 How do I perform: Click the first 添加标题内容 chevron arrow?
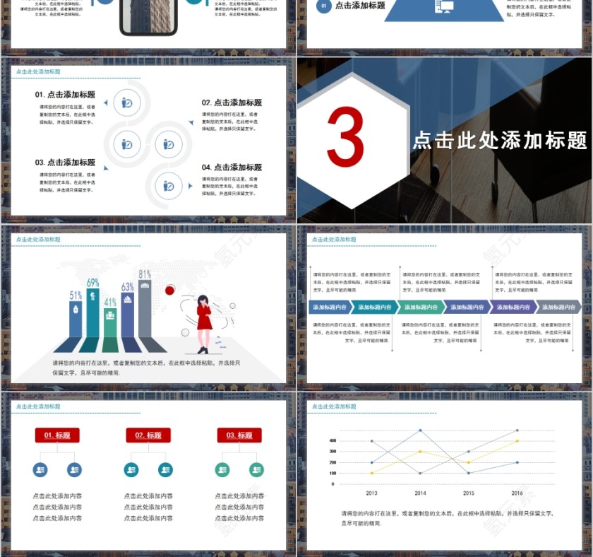coord(330,307)
